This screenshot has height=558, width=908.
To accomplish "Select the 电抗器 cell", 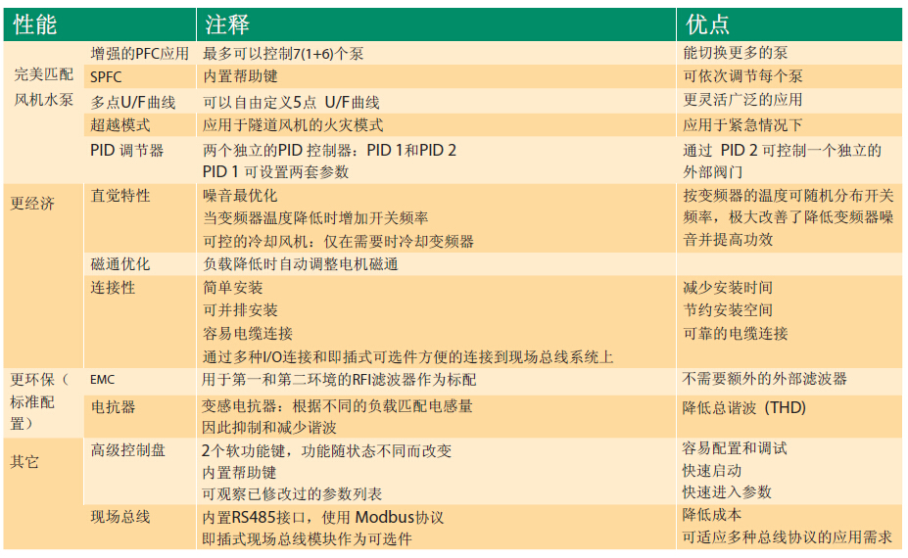I will pyautogui.click(x=113, y=407).
